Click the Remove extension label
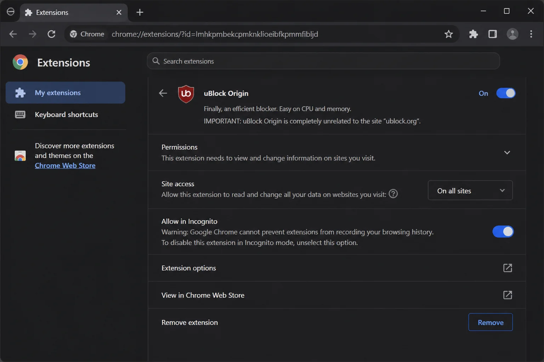Viewport: 544px width, 362px height. (x=189, y=322)
